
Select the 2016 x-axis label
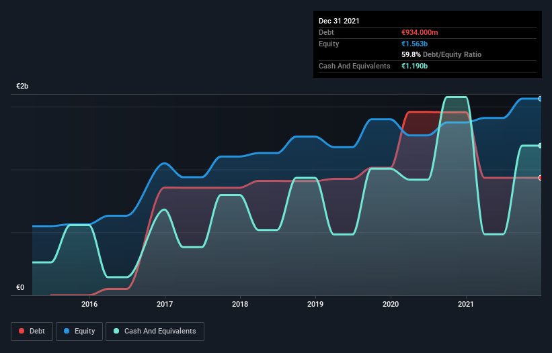pos(89,304)
